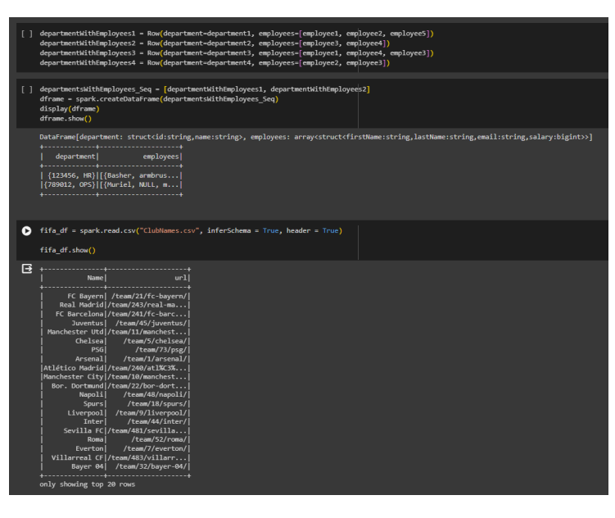Click run bracket of departmentWithEmployees1 cell

tap(27, 34)
